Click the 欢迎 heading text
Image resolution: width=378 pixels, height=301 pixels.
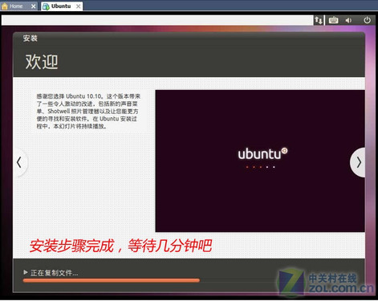pos(42,62)
